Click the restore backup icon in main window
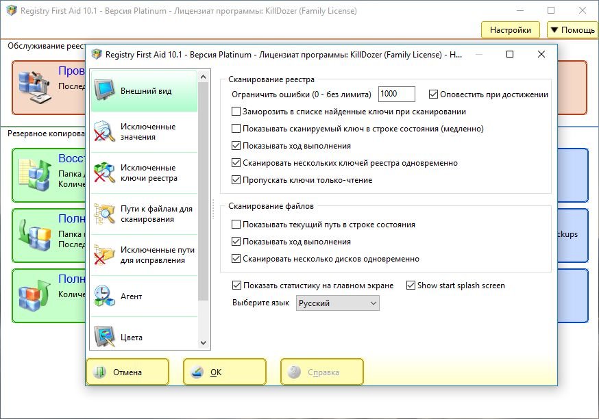 click(35, 175)
